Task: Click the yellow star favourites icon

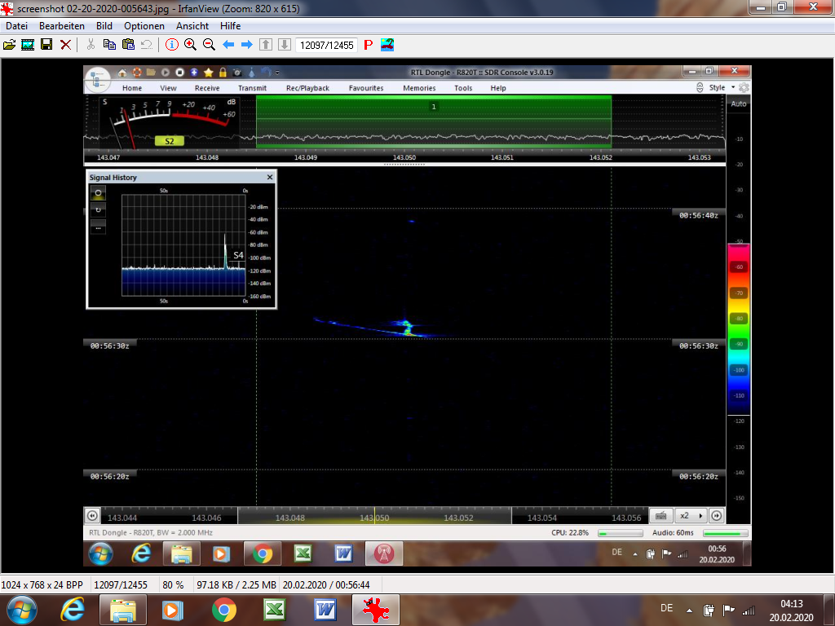Action: [x=209, y=73]
